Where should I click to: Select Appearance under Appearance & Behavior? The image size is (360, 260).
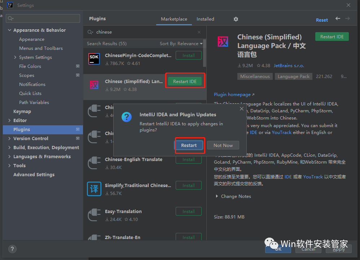coord(32,39)
